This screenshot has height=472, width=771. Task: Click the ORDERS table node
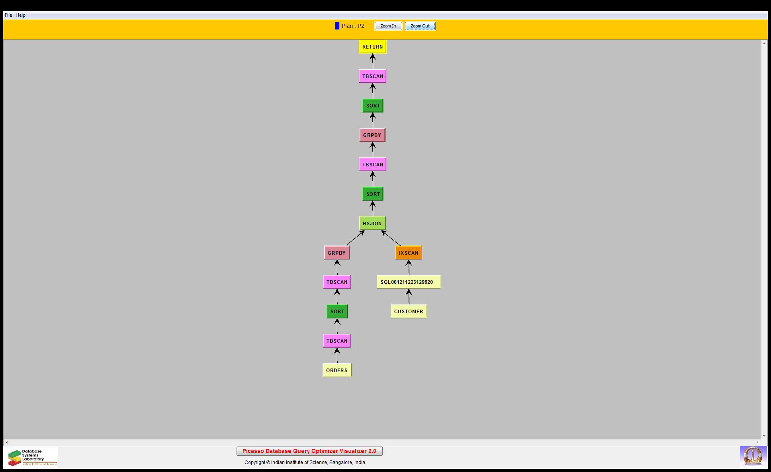(x=337, y=370)
